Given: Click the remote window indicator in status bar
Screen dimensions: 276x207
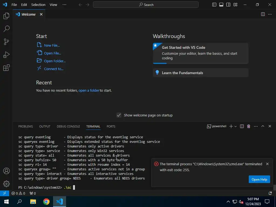Looking at the screenshot, I should click(5, 193).
